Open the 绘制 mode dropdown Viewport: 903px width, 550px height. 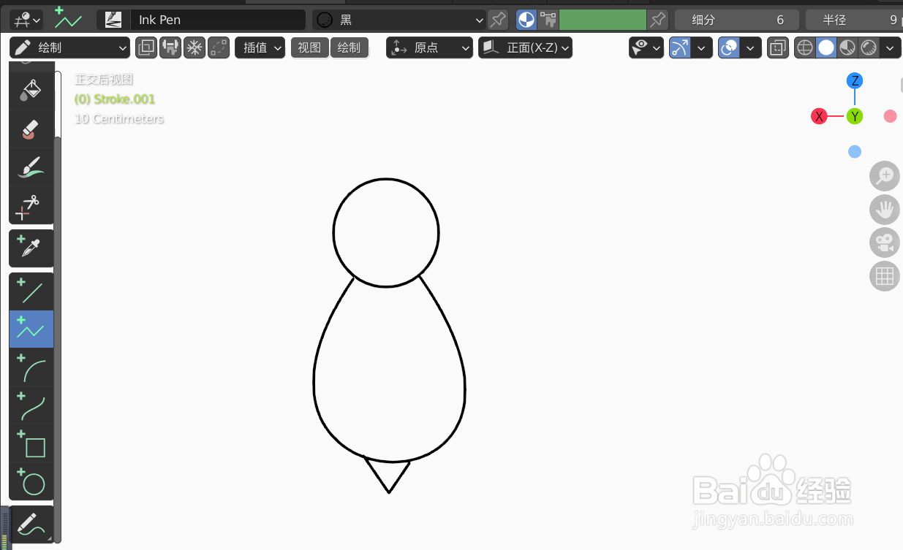tap(71, 48)
